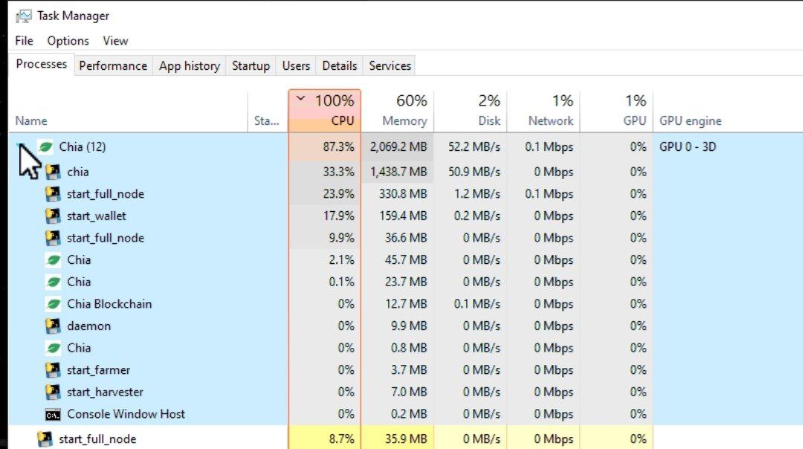The image size is (803, 449).
Task: Select the start_harvester process
Action: coord(406,393)
